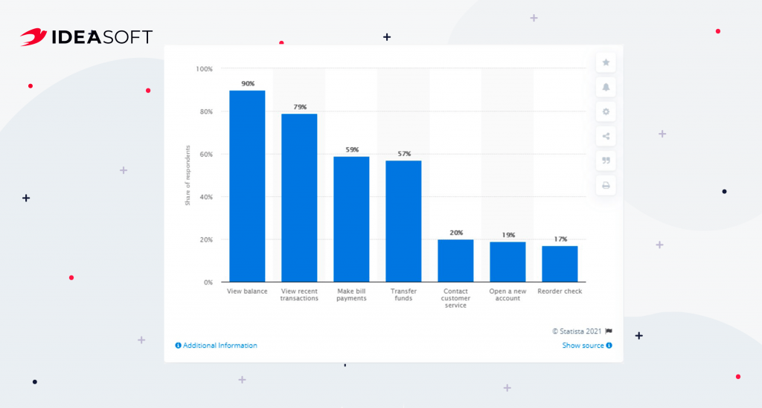Click the Show source link
The height and width of the screenshot is (408, 762).
[x=587, y=346]
